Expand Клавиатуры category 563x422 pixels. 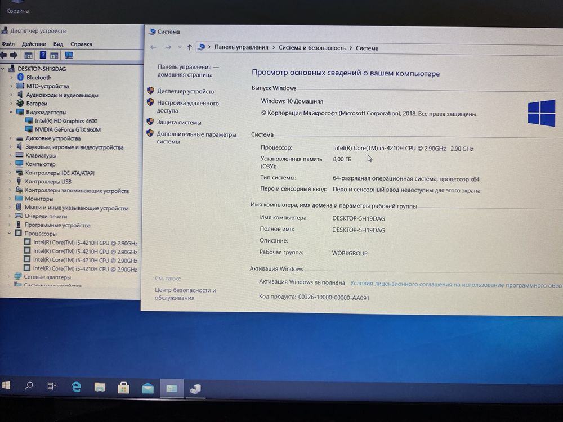click(x=10, y=155)
